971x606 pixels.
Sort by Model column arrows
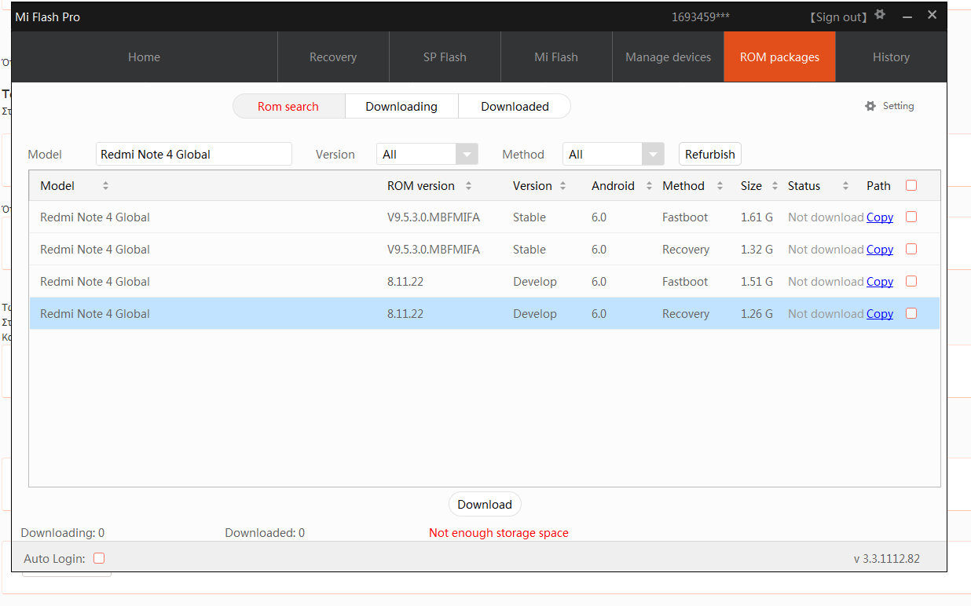(105, 186)
